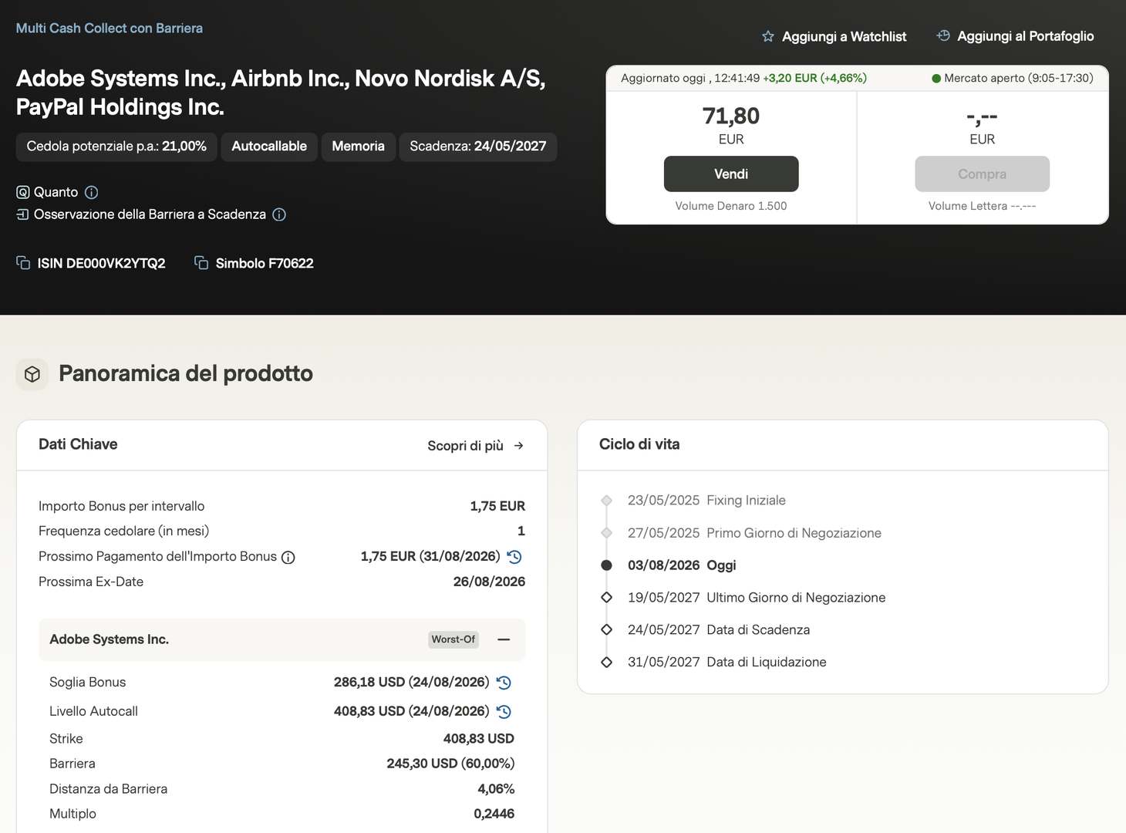Open info icon next to Prossimo Pagamento
This screenshot has height=833, width=1126.
288,558
